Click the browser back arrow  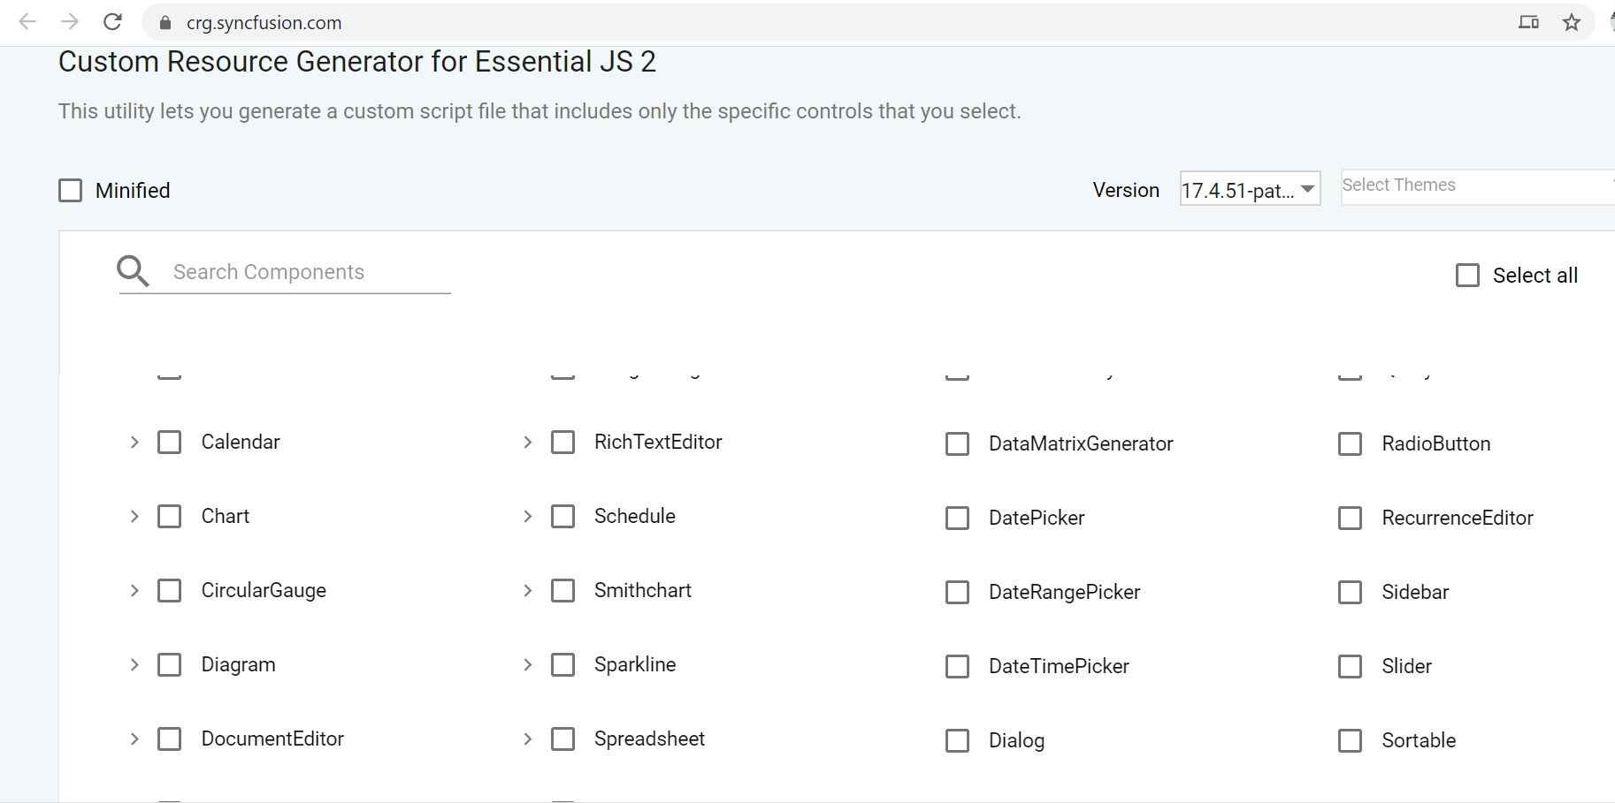(x=27, y=22)
